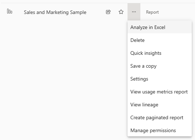Share the Sales and Marketing Sample report
This screenshot has width=195, height=140.
108,12
